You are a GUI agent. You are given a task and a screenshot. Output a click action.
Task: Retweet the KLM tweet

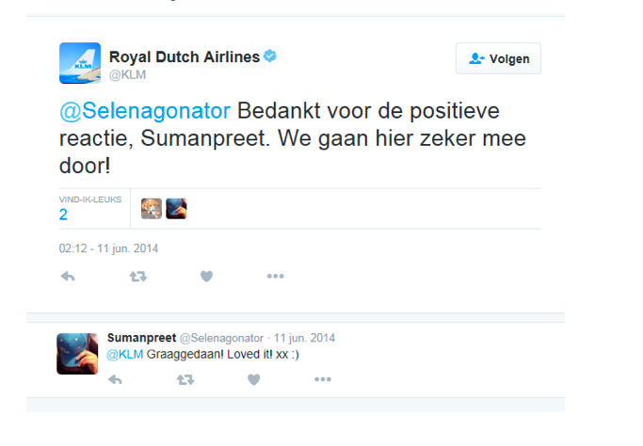click(137, 277)
